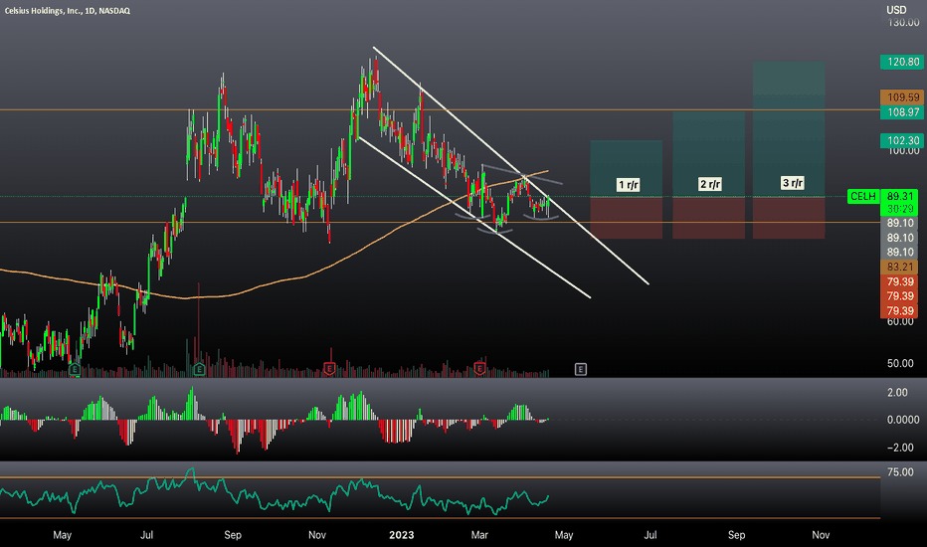
Task: Click the 60.00 price scale value
Action: coord(900,321)
